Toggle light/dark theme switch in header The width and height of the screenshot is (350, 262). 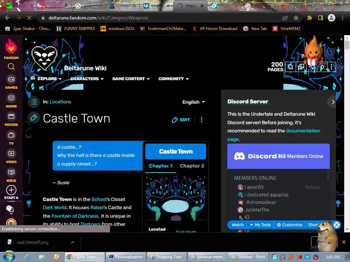point(322,67)
